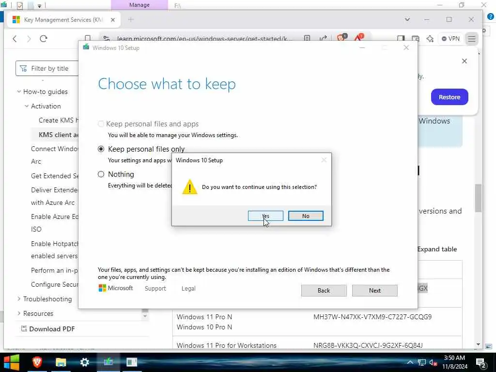Collapse the Activation tree node
This screenshot has width=496, height=372.
(x=27, y=106)
